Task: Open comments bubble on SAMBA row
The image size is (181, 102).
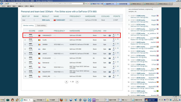Action: click(x=115, y=44)
